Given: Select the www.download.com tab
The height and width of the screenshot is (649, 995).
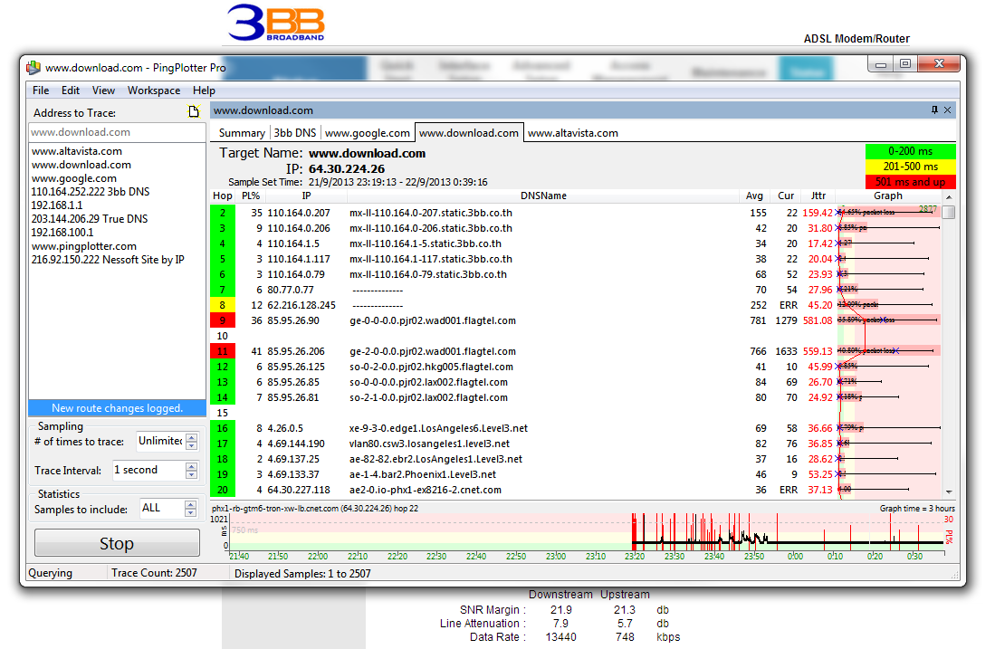Looking at the screenshot, I should (x=469, y=132).
